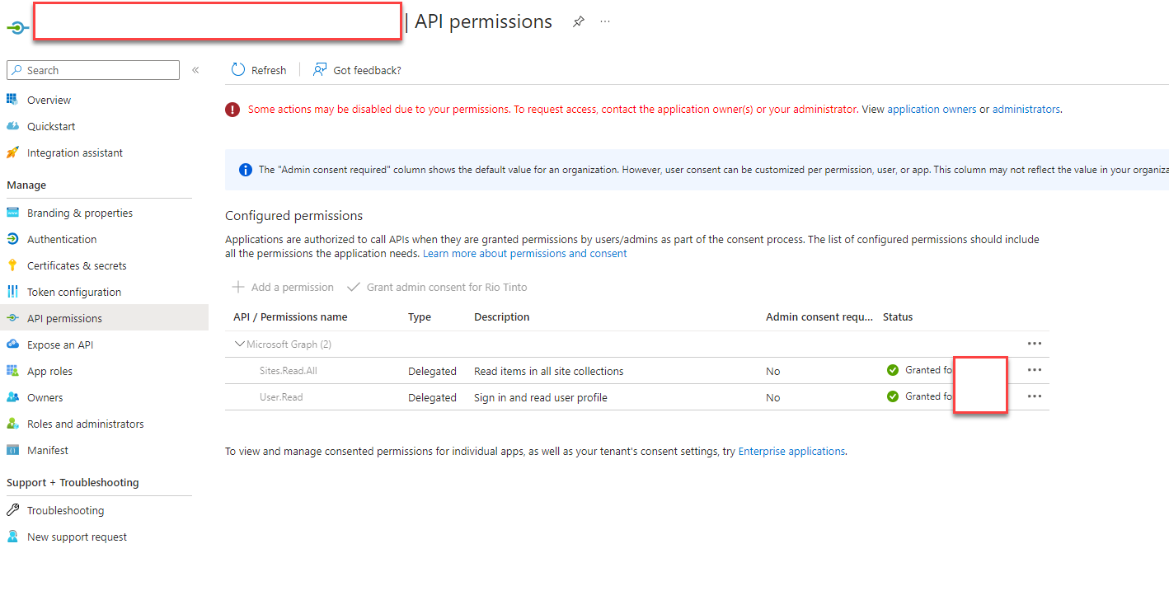Click Got feedback? button

click(x=357, y=70)
